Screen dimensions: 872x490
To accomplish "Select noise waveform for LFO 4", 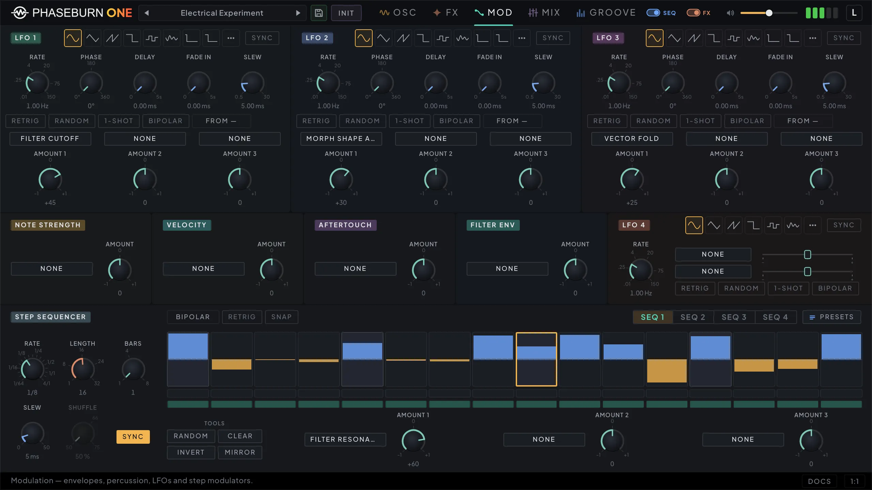I will [x=793, y=225].
